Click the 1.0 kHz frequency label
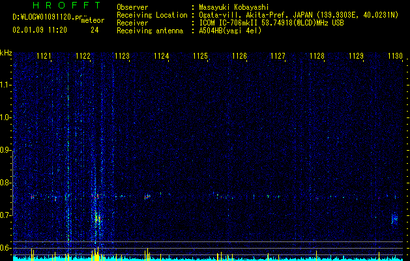The height and width of the screenshot is (261, 410). (x=5, y=117)
